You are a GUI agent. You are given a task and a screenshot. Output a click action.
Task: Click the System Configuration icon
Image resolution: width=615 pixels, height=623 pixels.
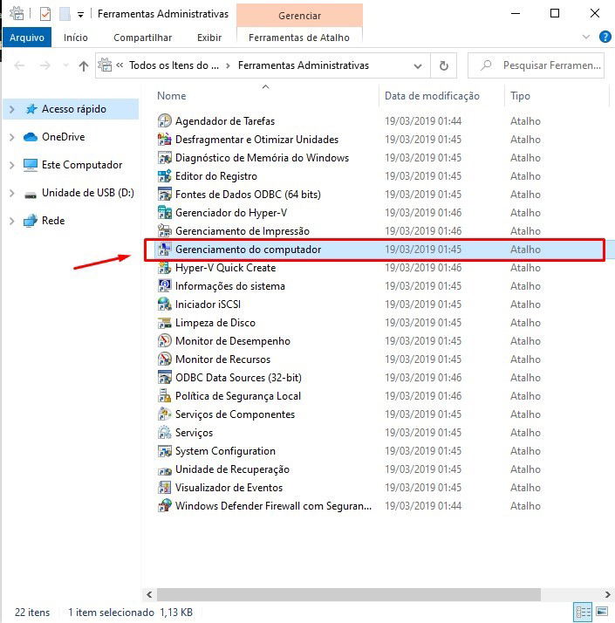point(165,450)
